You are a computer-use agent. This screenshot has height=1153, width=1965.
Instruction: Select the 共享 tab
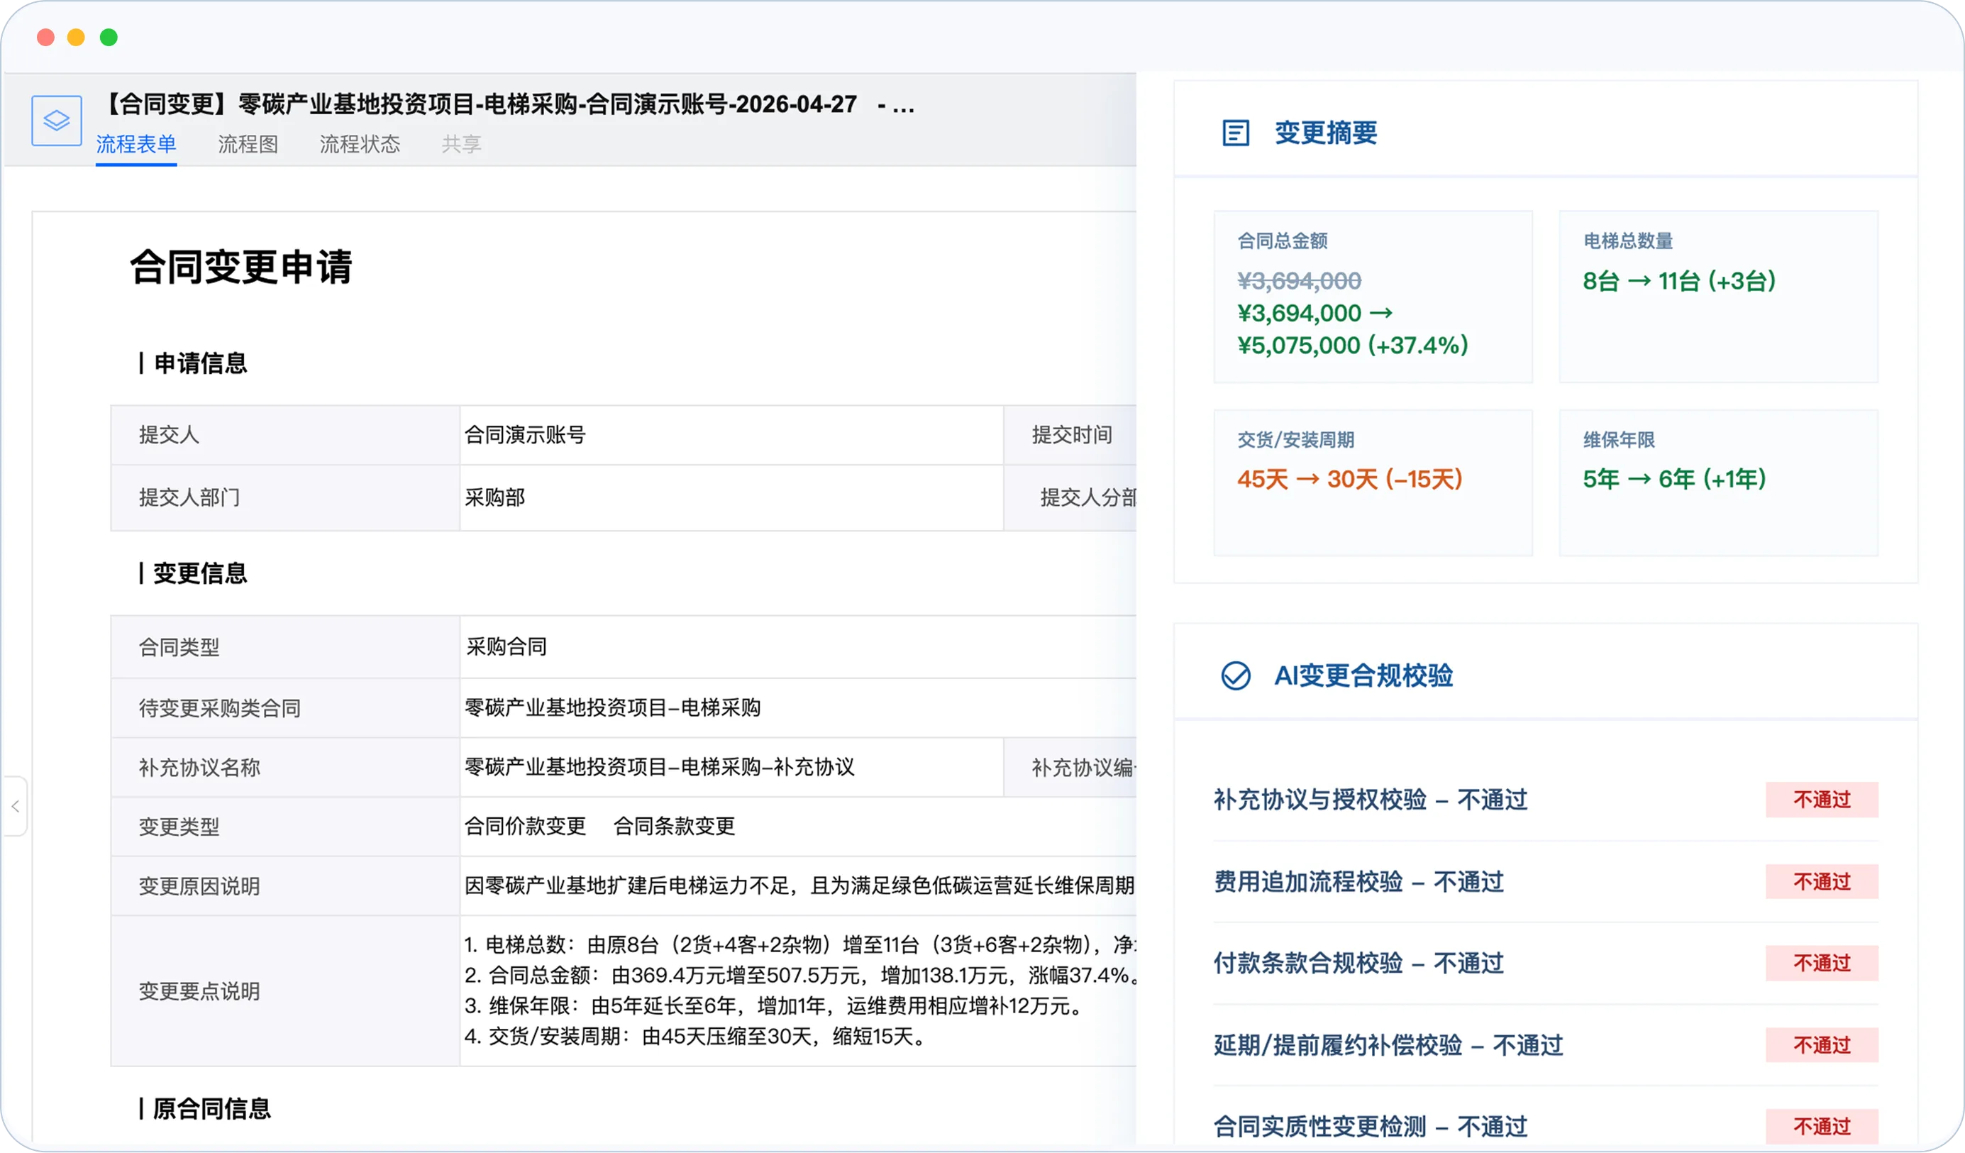coord(462,143)
